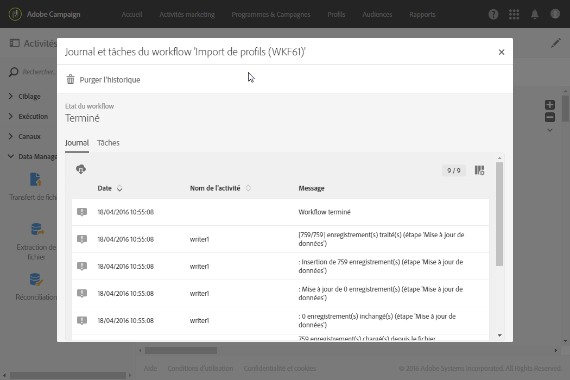
Task: Select the Réconciliation activity icon
Action: pyautogui.click(x=36, y=280)
